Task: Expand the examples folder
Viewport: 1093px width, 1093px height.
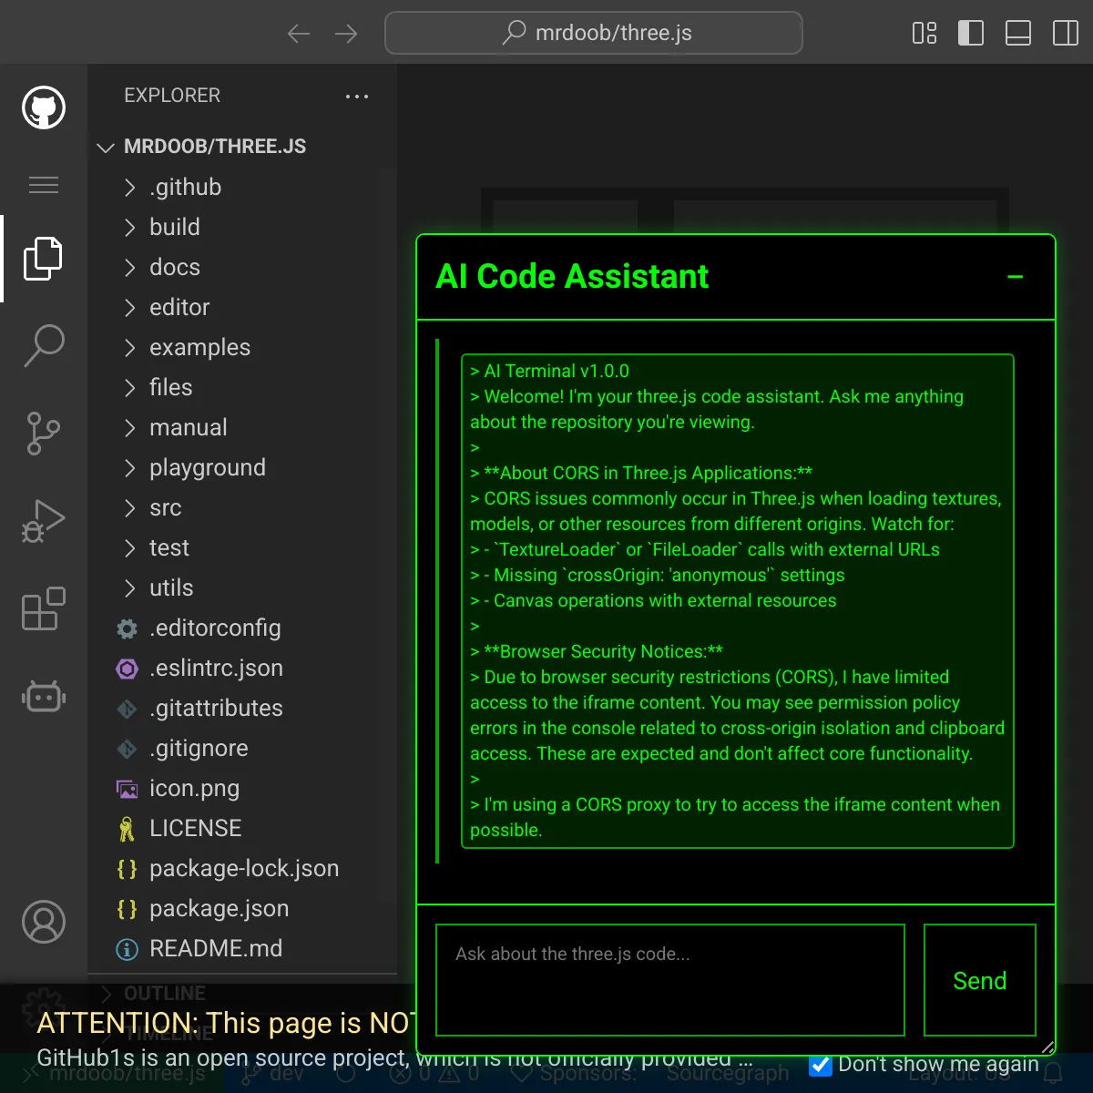Action: coord(199,348)
